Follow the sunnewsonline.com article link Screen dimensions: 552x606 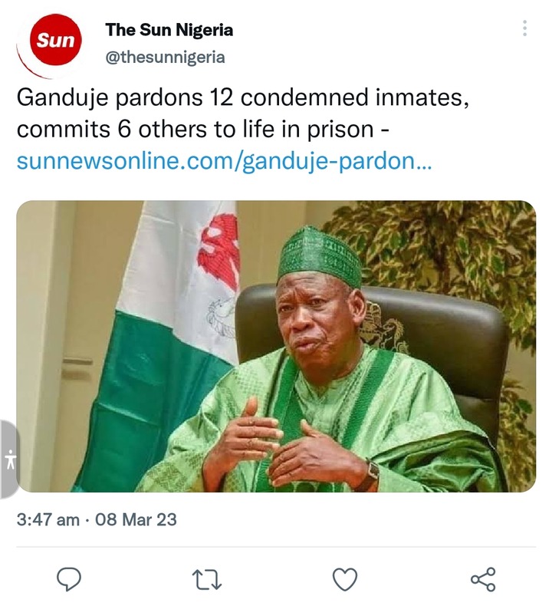(224, 162)
